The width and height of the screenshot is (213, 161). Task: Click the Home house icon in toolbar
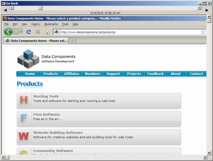pos(47,32)
